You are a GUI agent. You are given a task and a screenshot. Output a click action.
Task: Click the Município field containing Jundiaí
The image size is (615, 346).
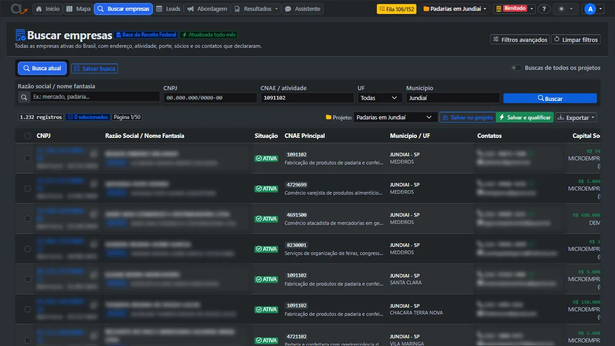pyautogui.click(x=453, y=98)
